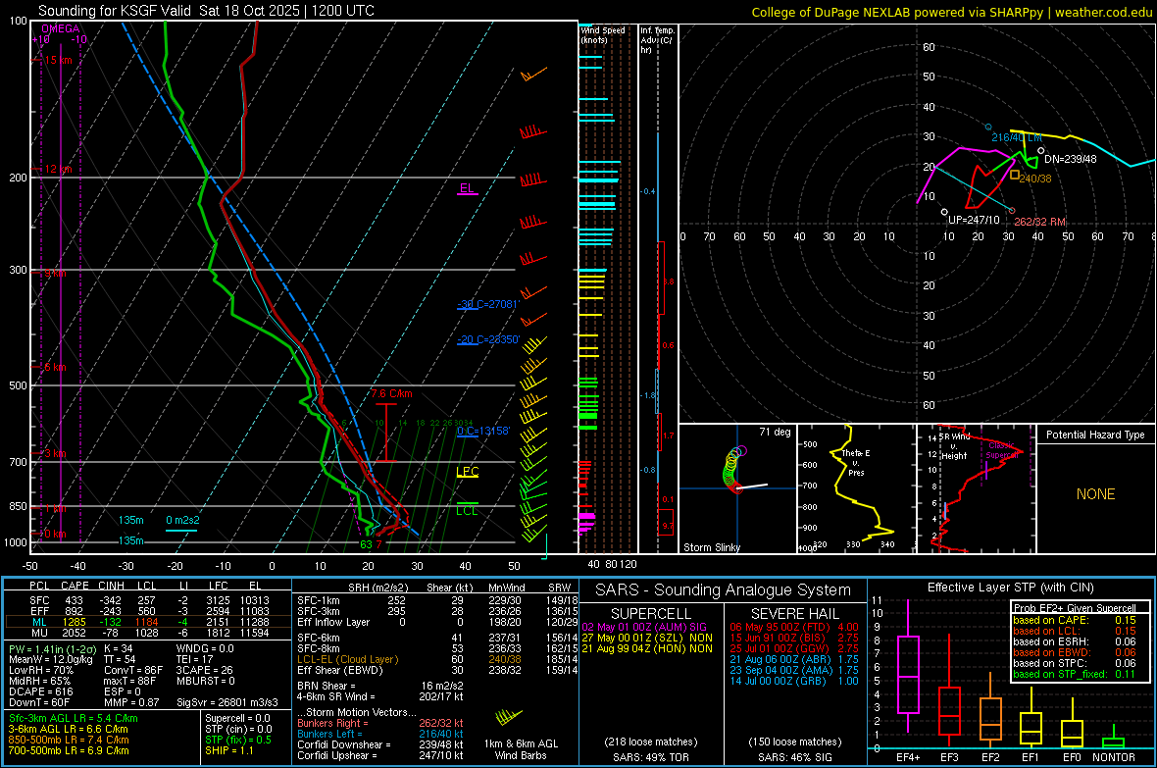Click the red 7.6 C/km lapse rate label
The image size is (1157, 768).
(x=392, y=393)
